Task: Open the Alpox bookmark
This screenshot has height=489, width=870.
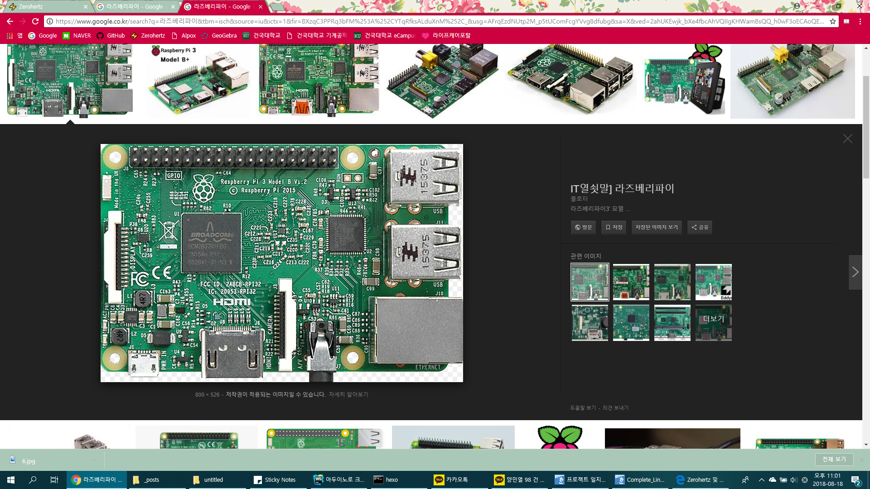Action: click(x=184, y=35)
